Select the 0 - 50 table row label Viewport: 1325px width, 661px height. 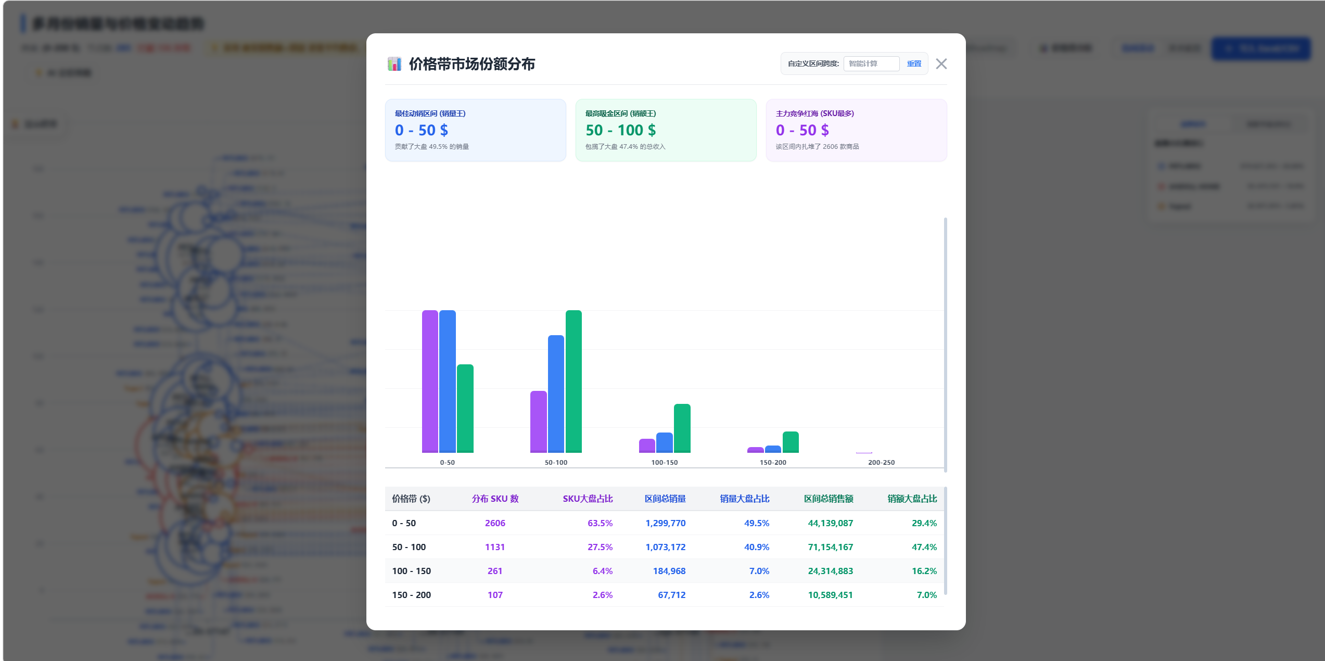[x=404, y=523]
